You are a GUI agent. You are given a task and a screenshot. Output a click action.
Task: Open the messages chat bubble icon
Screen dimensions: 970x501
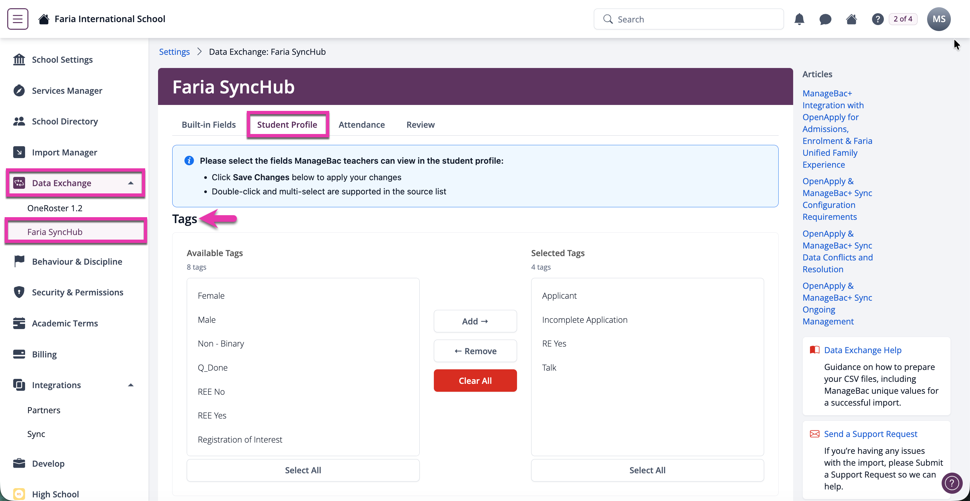coord(825,19)
